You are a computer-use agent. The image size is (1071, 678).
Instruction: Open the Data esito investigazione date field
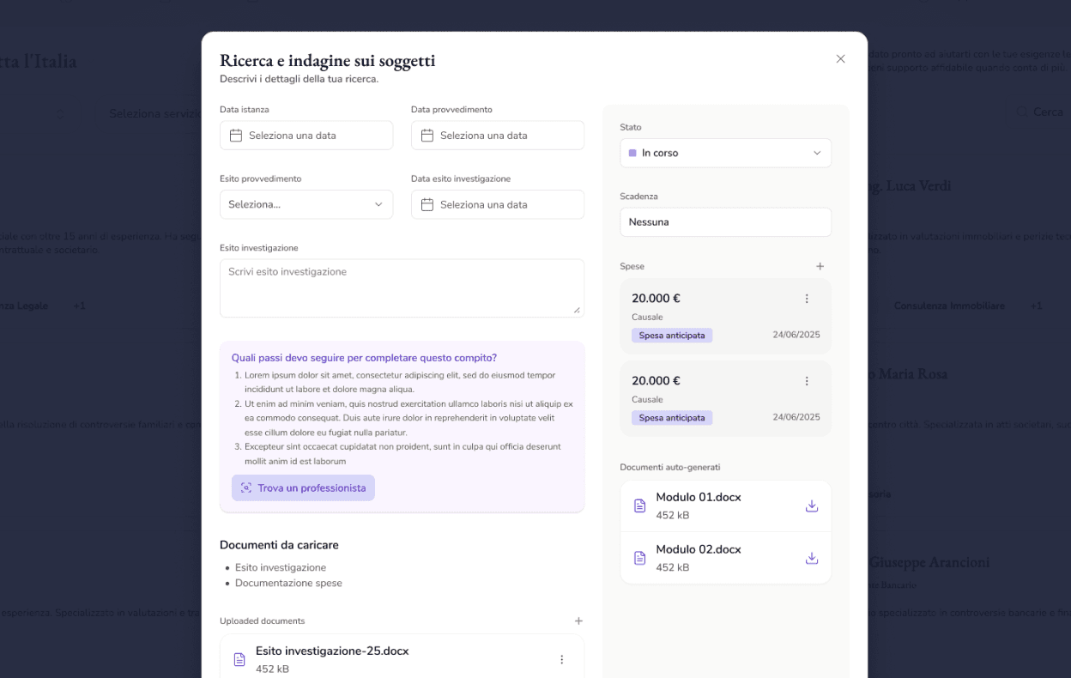pyautogui.click(x=498, y=204)
